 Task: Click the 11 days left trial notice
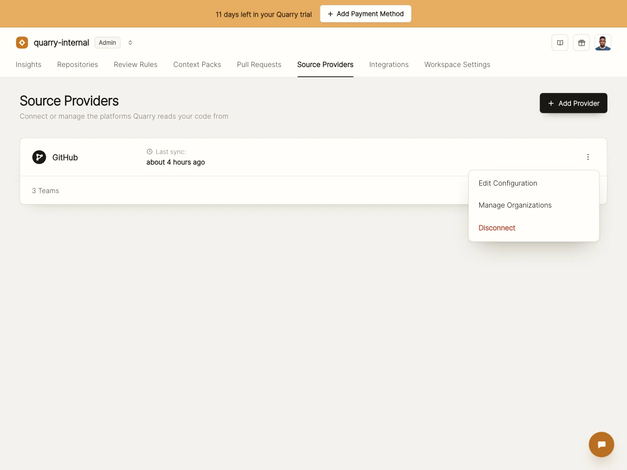(x=264, y=14)
